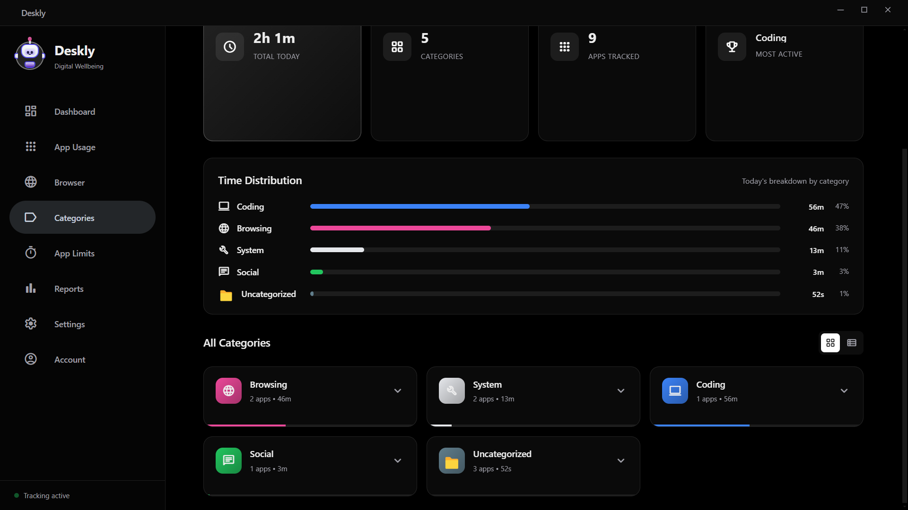Switch All Categories to list view

click(x=852, y=343)
